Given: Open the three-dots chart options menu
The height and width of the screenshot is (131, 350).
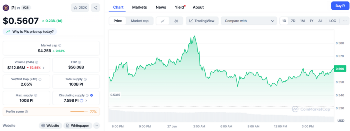Looking at the screenshot, I should (x=345, y=21).
